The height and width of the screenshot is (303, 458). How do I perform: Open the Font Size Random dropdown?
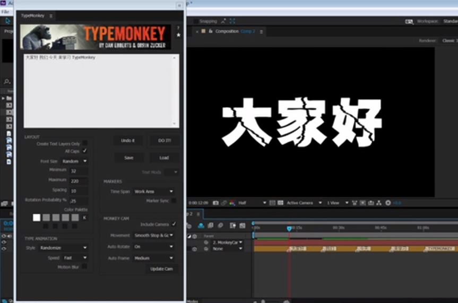(x=74, y=161)
